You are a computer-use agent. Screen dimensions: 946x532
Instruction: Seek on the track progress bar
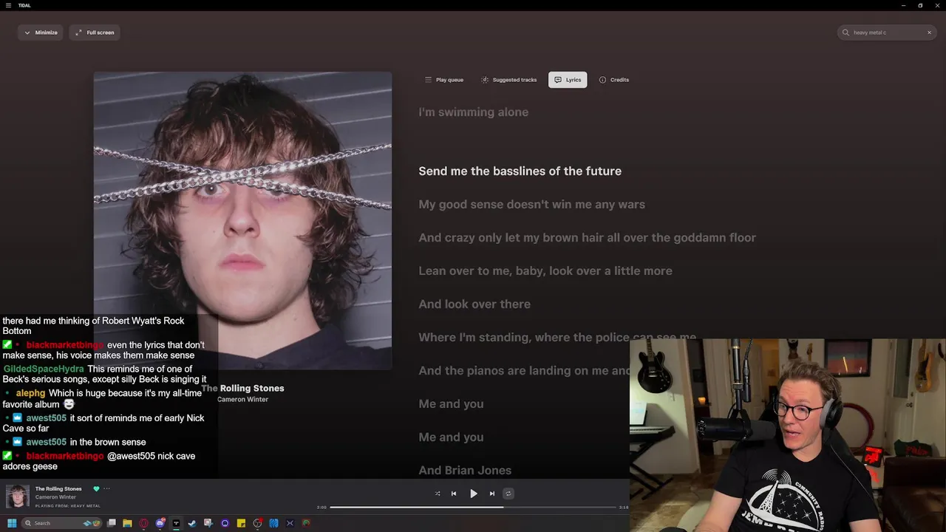click(x=473, y=508)
